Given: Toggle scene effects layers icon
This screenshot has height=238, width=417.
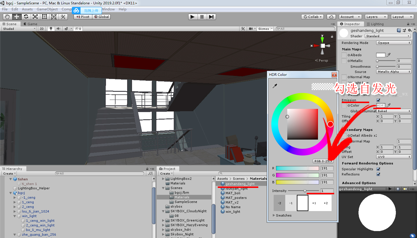Looking at the screenshot, I should (66, 29).
